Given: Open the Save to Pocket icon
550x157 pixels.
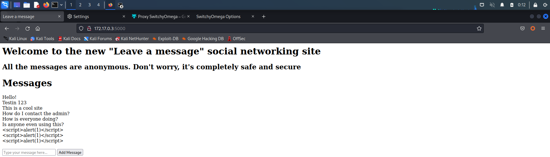Looking at the screenshot, I should tap(522, 28).
